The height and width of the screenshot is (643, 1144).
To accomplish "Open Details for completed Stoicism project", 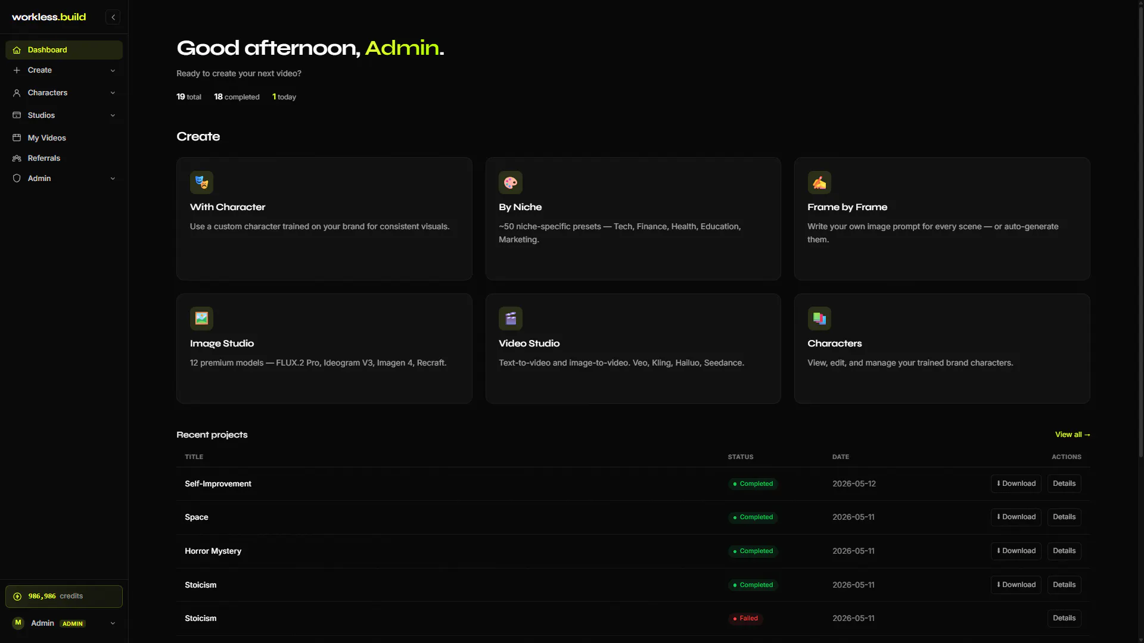I will (x=1064, y=585).
